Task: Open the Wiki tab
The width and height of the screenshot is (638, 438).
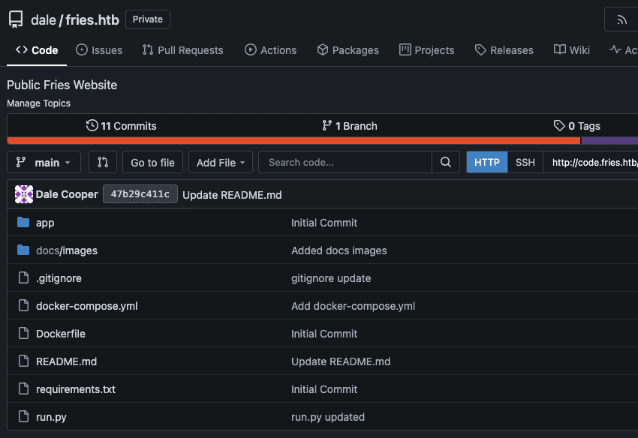Action: [572, 50]
